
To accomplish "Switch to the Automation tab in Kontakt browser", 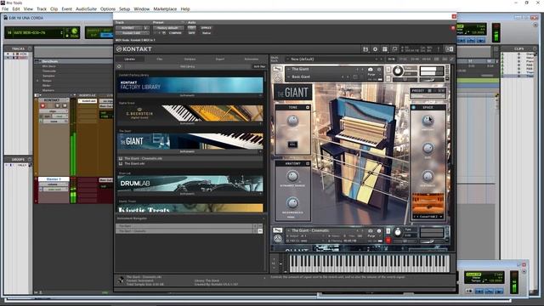I will pos(252,59).
